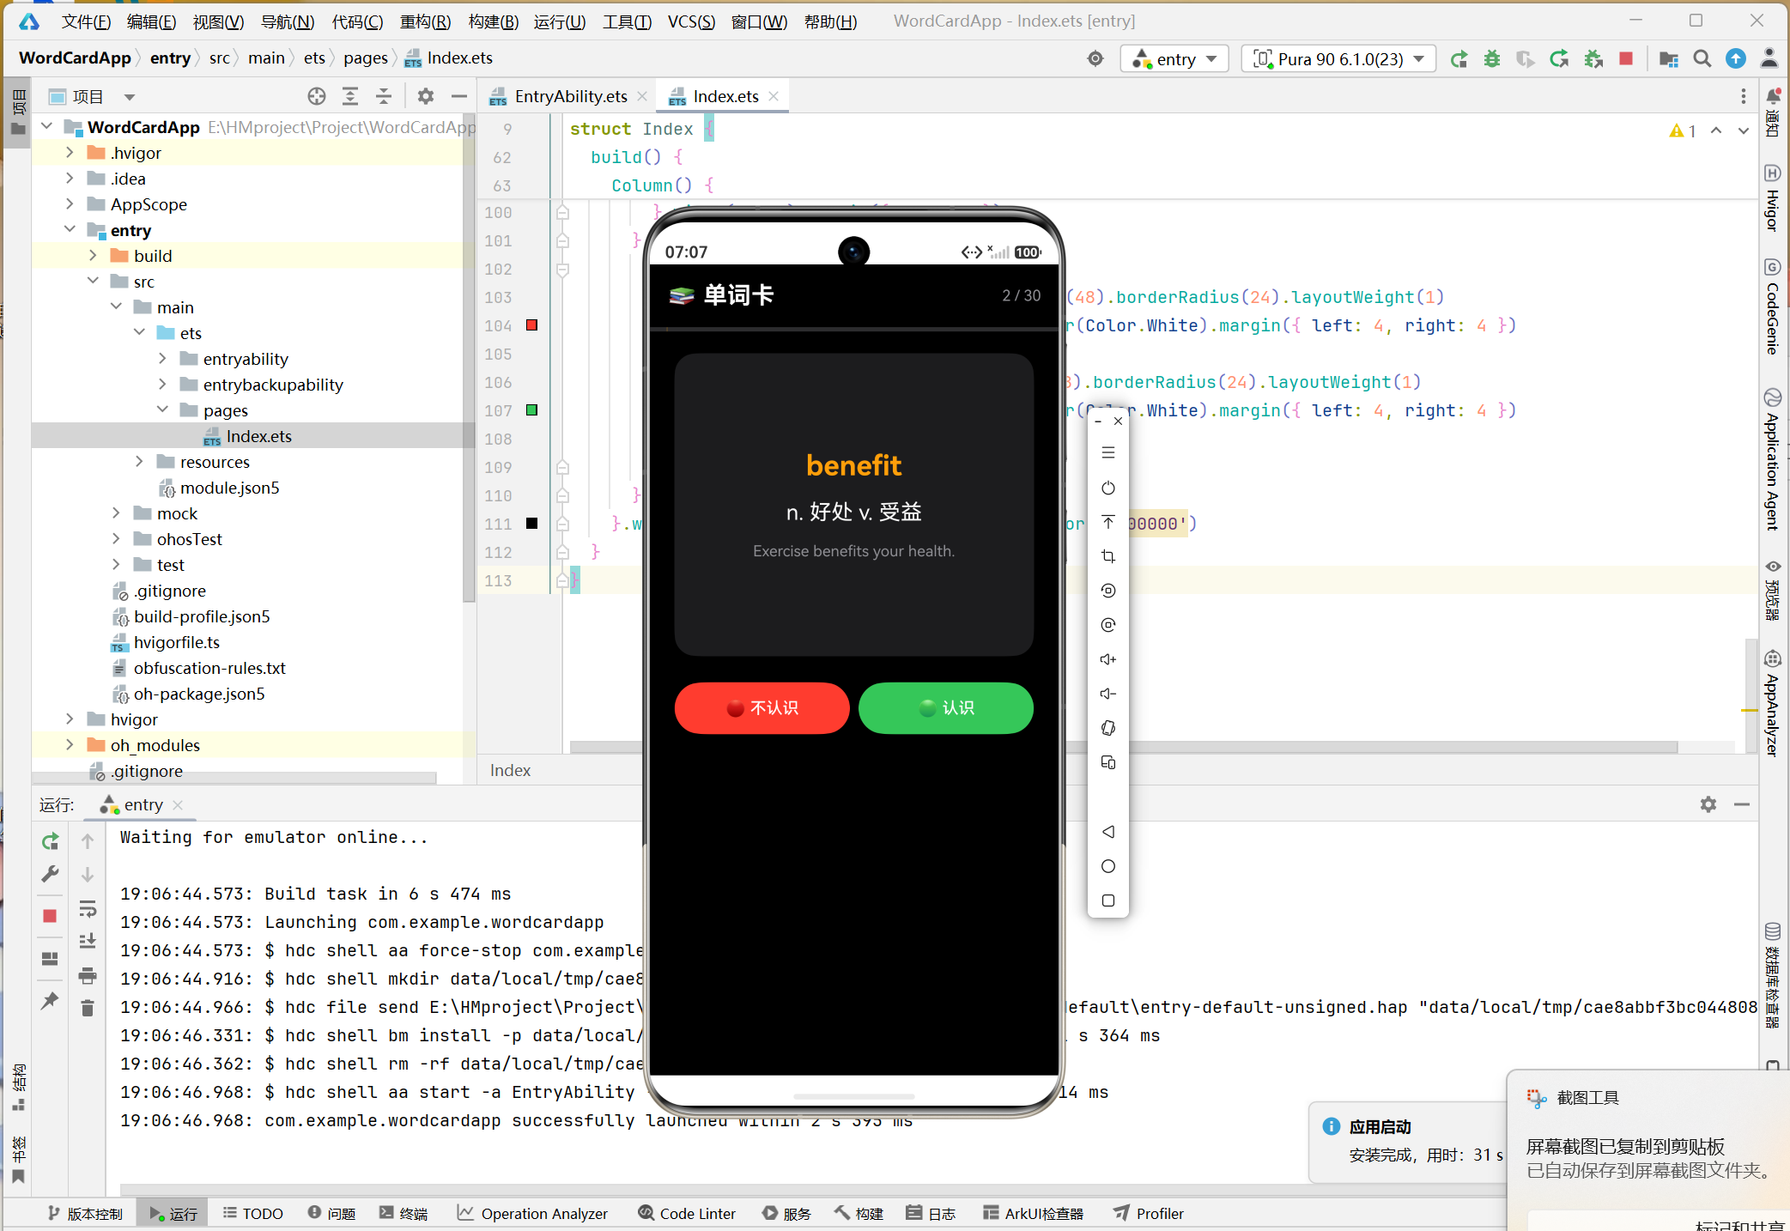Open project panel settings gear
This screenshot has width=1790, height=1231.
(426, 96)
